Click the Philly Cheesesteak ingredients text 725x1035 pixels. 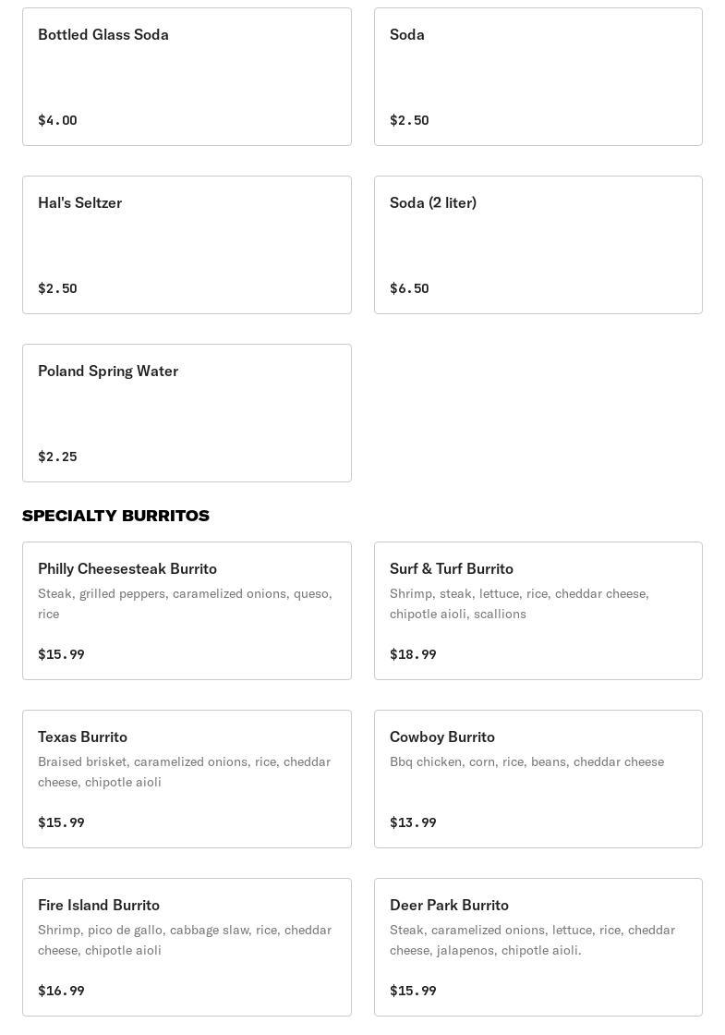185,603
